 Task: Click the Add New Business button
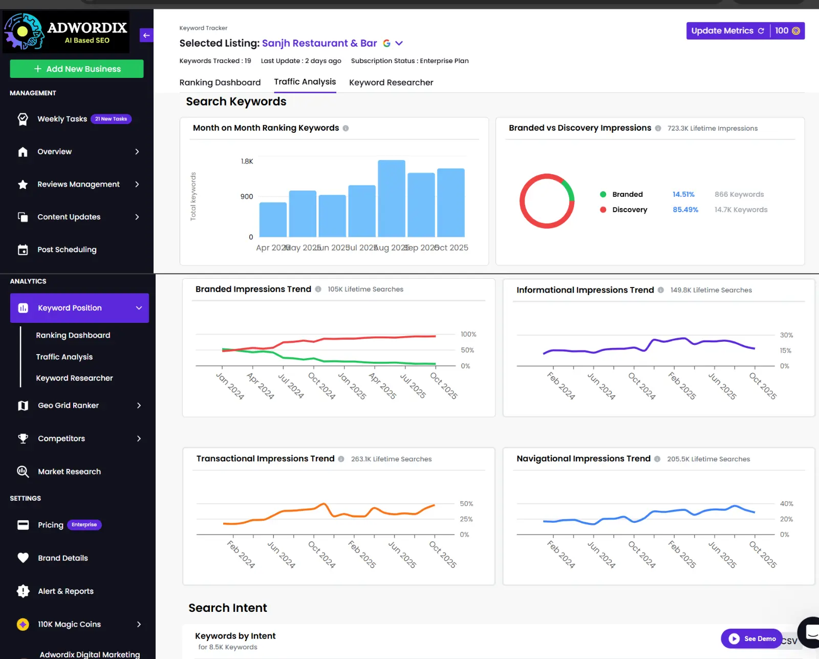[77, 69]
